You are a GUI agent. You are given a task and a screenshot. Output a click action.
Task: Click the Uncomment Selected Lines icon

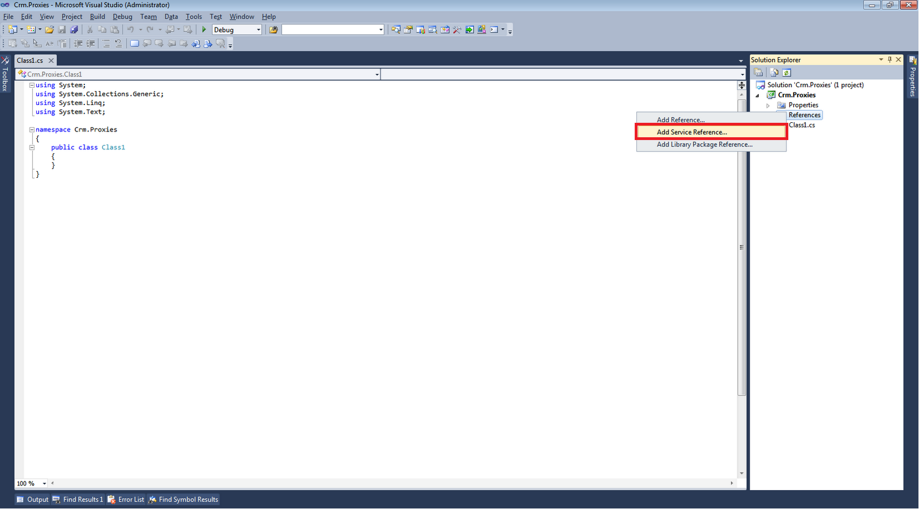pos(118,44)
